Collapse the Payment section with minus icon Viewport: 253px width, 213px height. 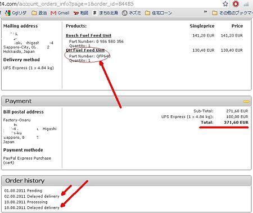tap(246, 102)
